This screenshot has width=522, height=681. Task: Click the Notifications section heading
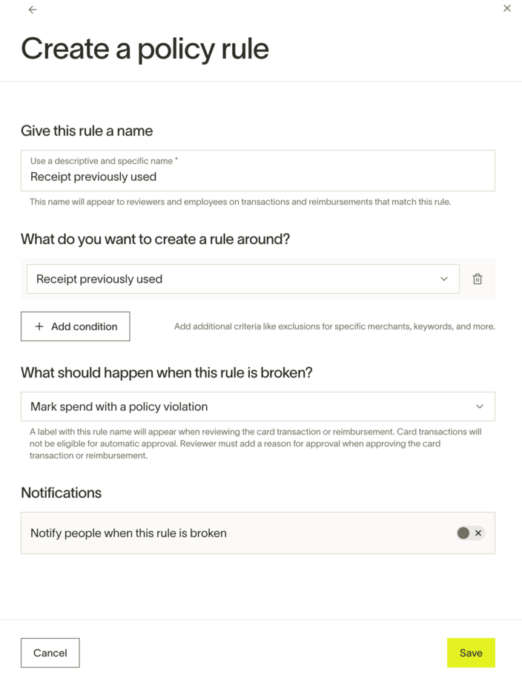pyautogui.click(x=62, y=493)
